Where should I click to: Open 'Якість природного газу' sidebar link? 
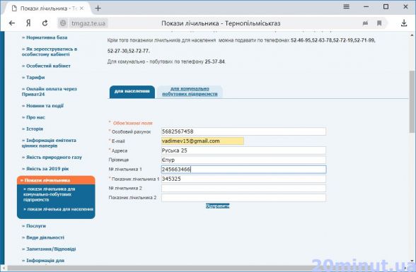52,158
